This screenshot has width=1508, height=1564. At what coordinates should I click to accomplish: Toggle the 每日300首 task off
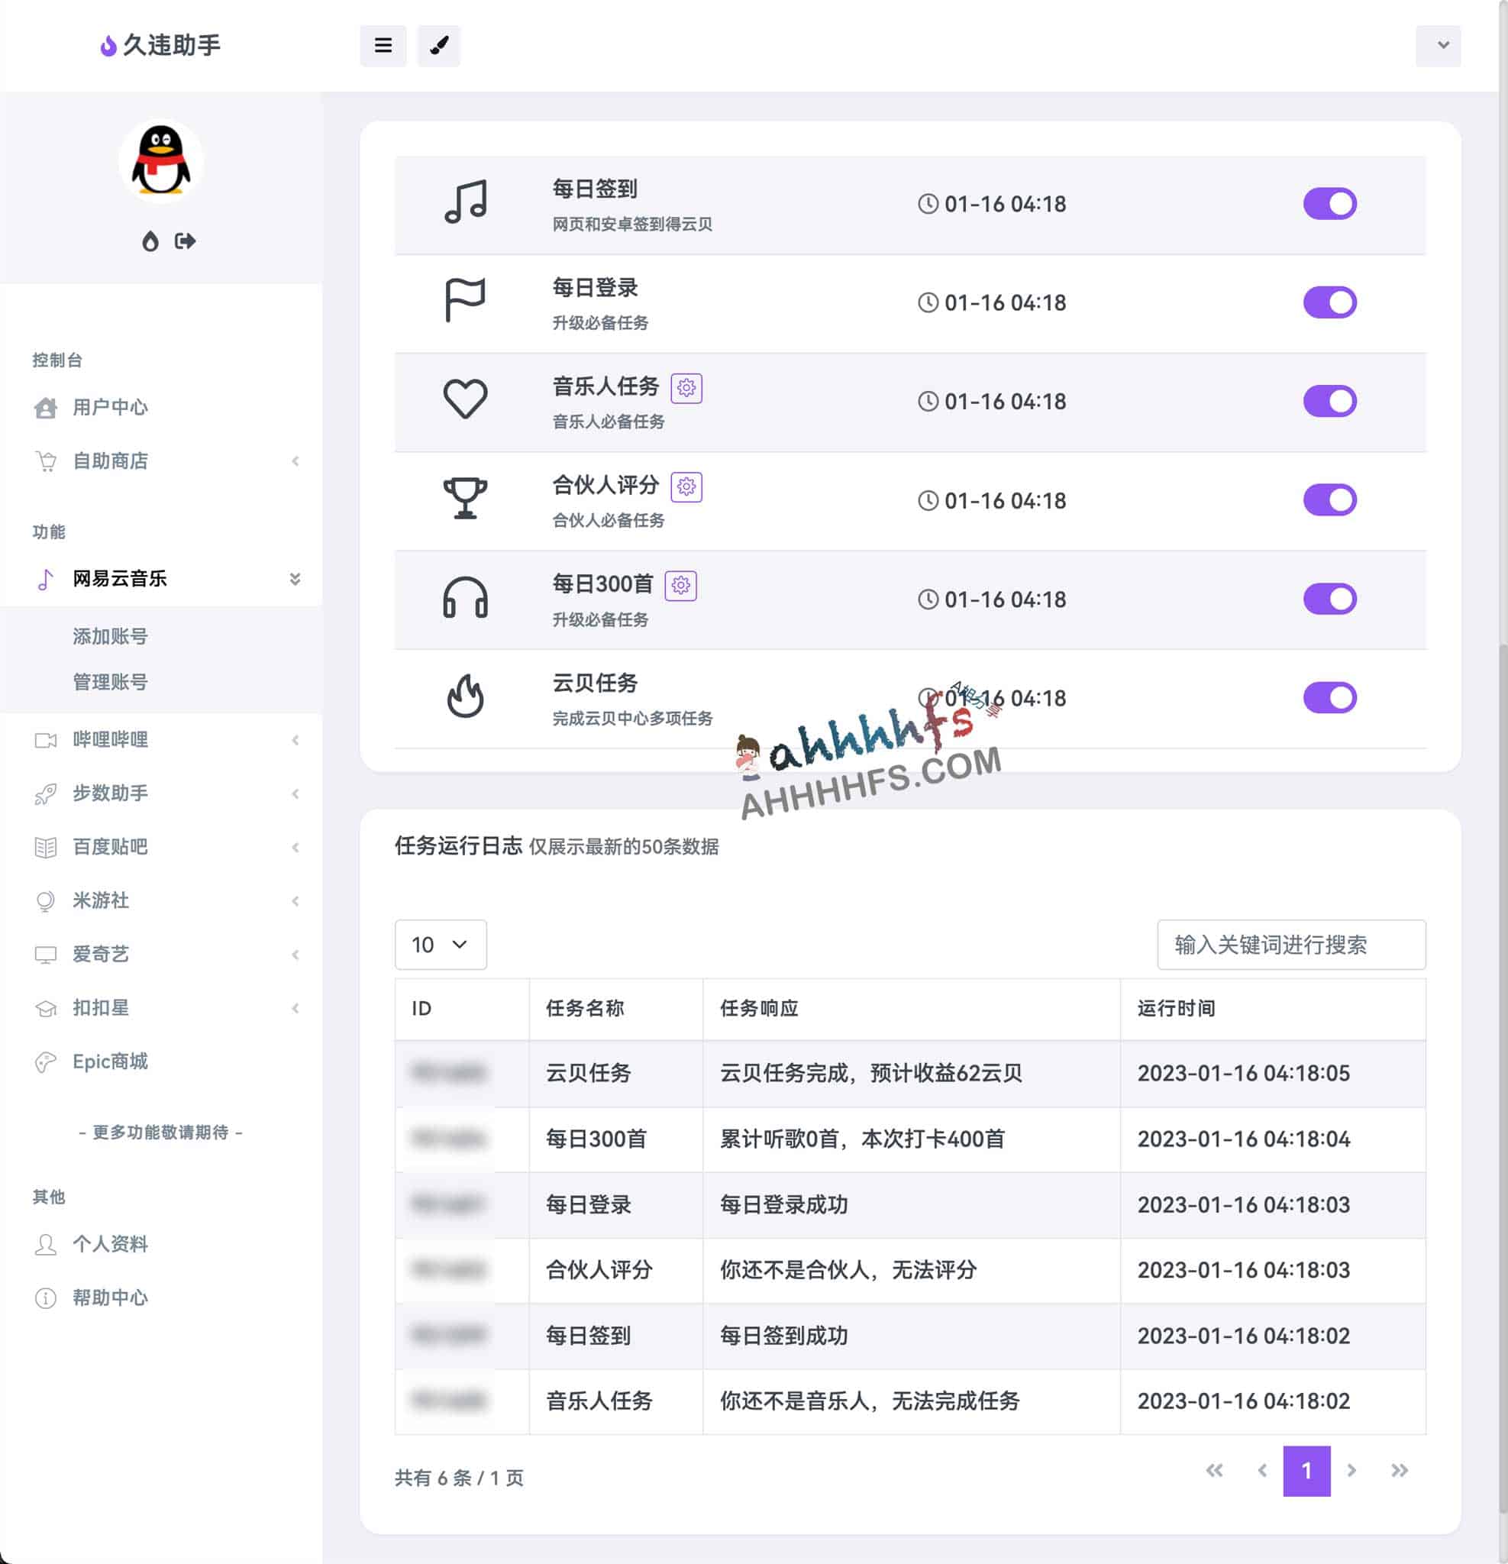pyautogui.click(x=1329, y=599)
